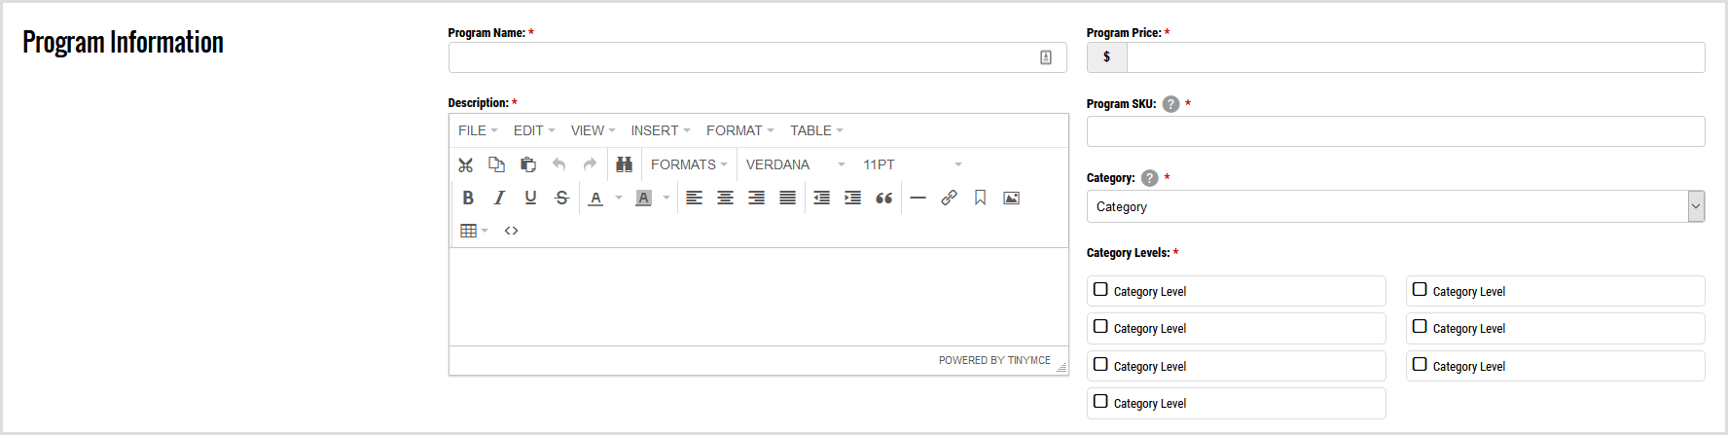Toggle bold formatting in the editor
Image resolution: width=1728 pixels, height=435 pixels.
click(x=468, y=198)
